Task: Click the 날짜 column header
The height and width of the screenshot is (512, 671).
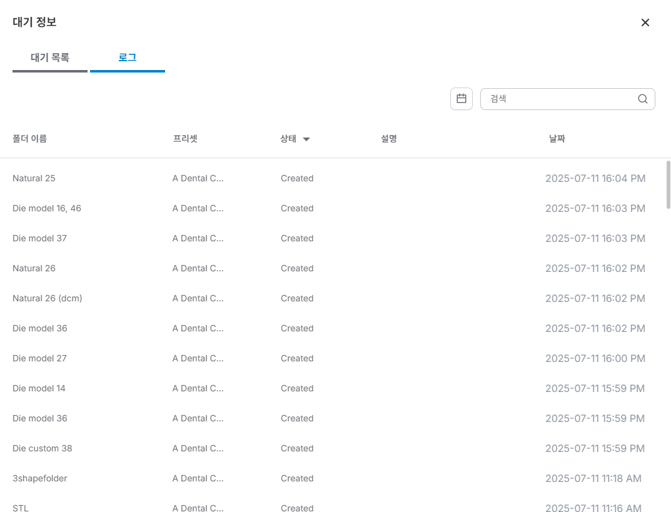Action: 557,139
